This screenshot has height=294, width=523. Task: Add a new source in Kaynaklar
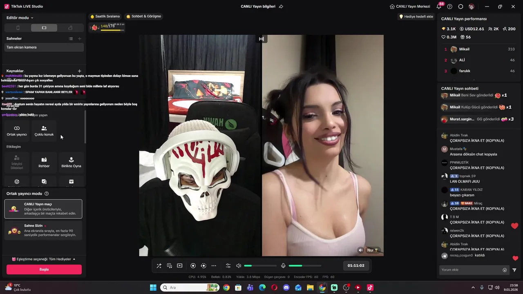coord(80,71)
